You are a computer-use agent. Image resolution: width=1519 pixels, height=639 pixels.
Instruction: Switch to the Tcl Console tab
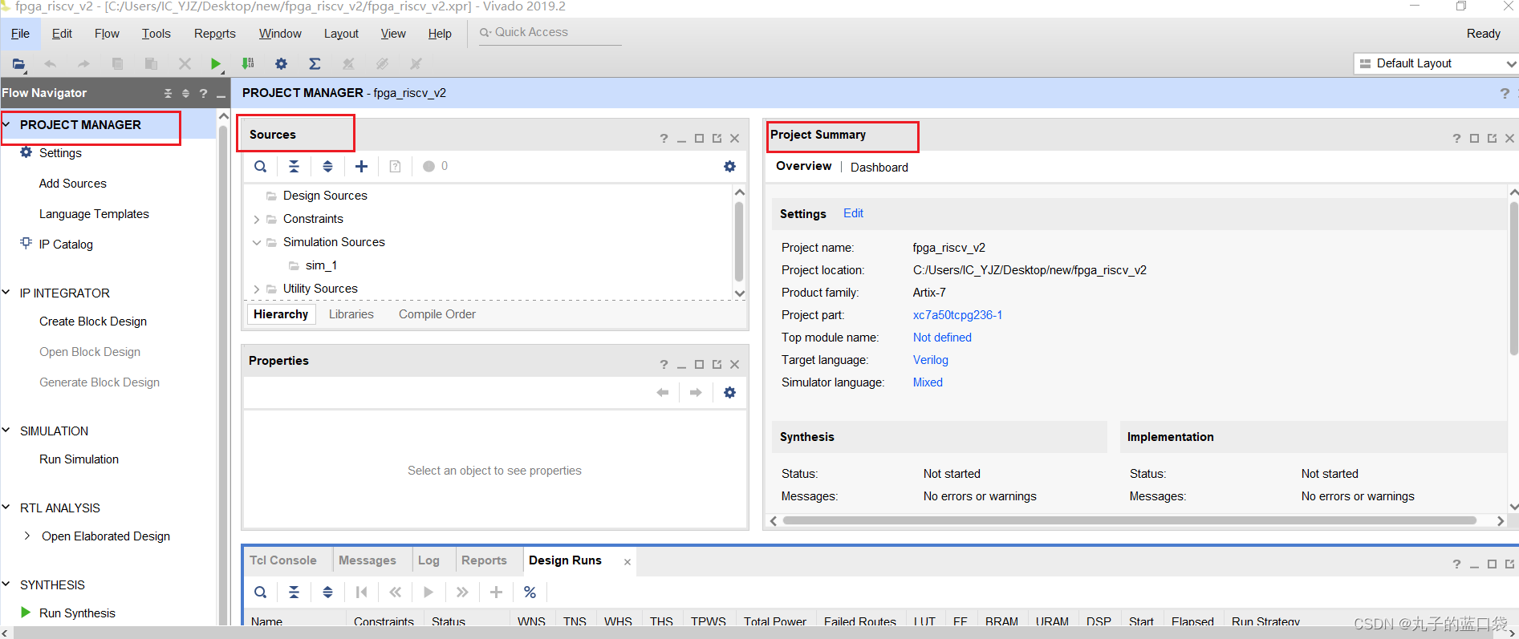[x=282, y=560]
